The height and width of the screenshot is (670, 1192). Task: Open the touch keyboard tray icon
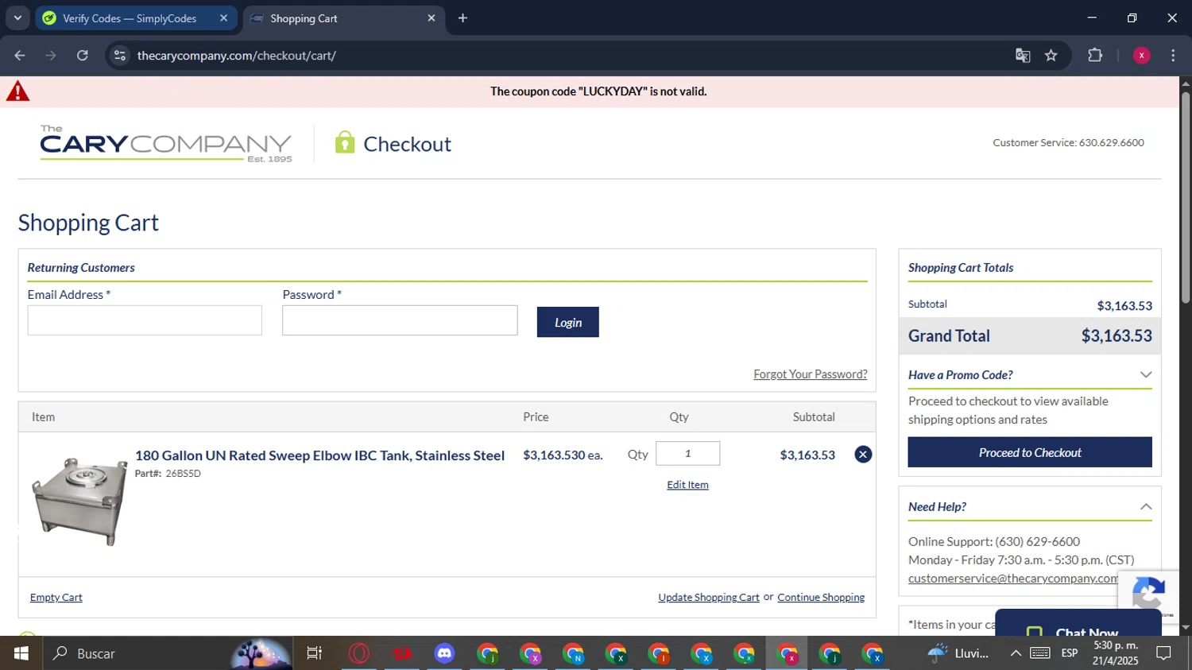pyautogui.click(x=1040, y=653)
